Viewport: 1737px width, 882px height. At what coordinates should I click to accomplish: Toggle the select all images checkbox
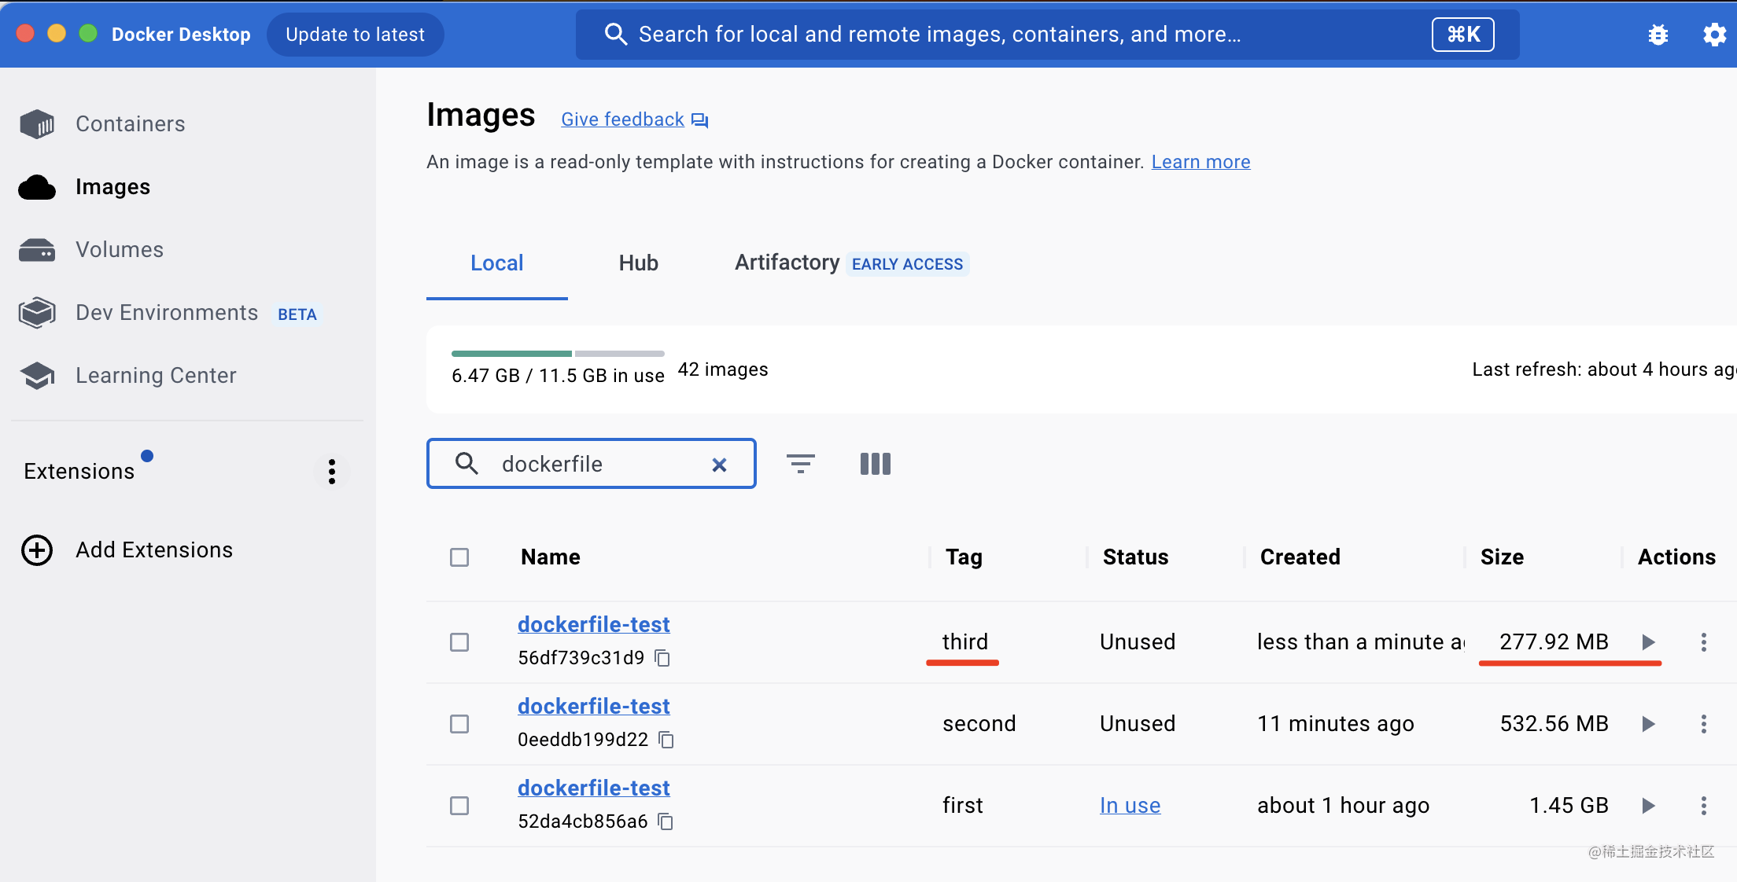tap(459, 557)
